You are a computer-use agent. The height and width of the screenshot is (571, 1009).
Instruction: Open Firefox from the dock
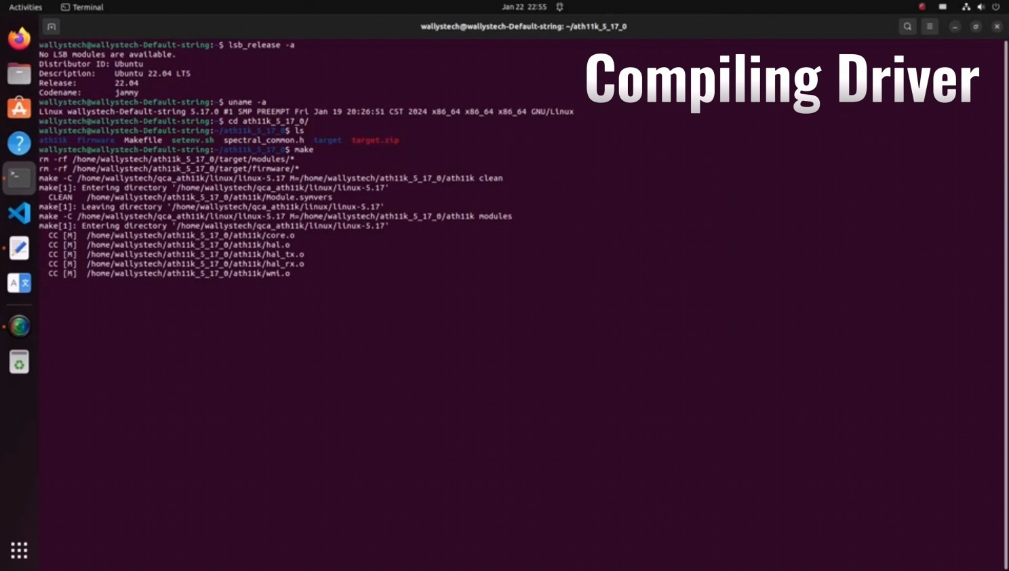tap(19, 38)
